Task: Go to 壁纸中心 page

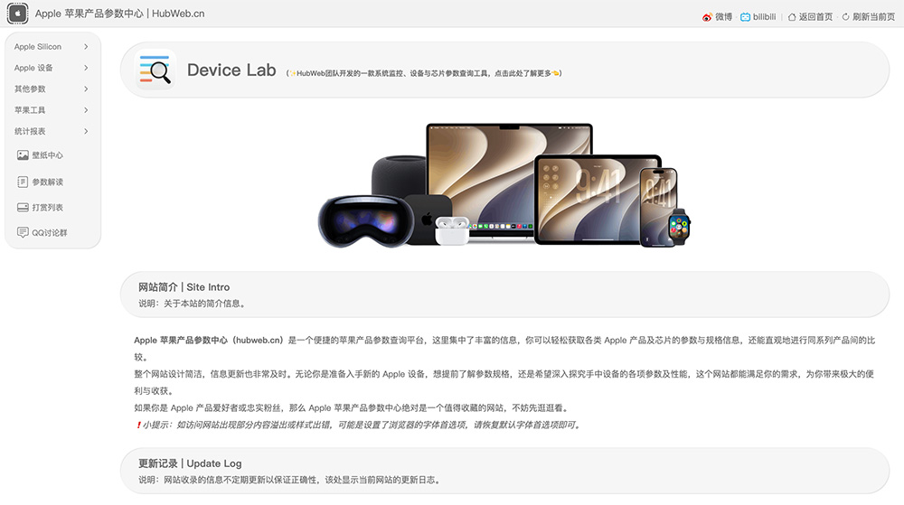Action: click(47, 154)
